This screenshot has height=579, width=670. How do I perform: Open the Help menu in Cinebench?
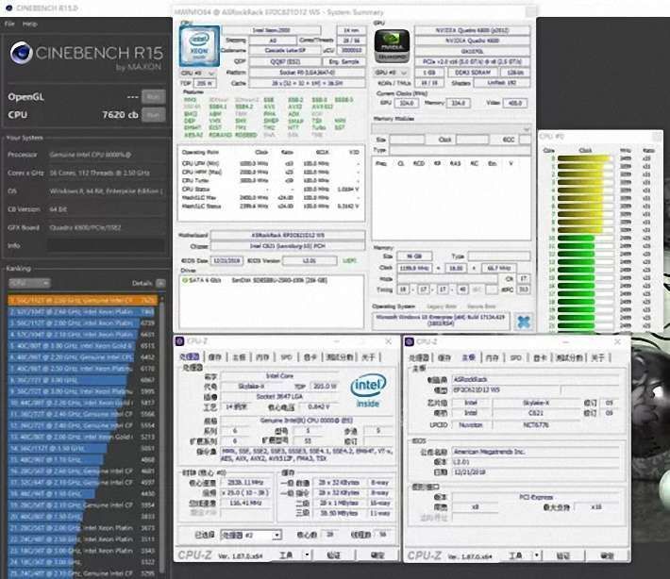tap(29, 24)
